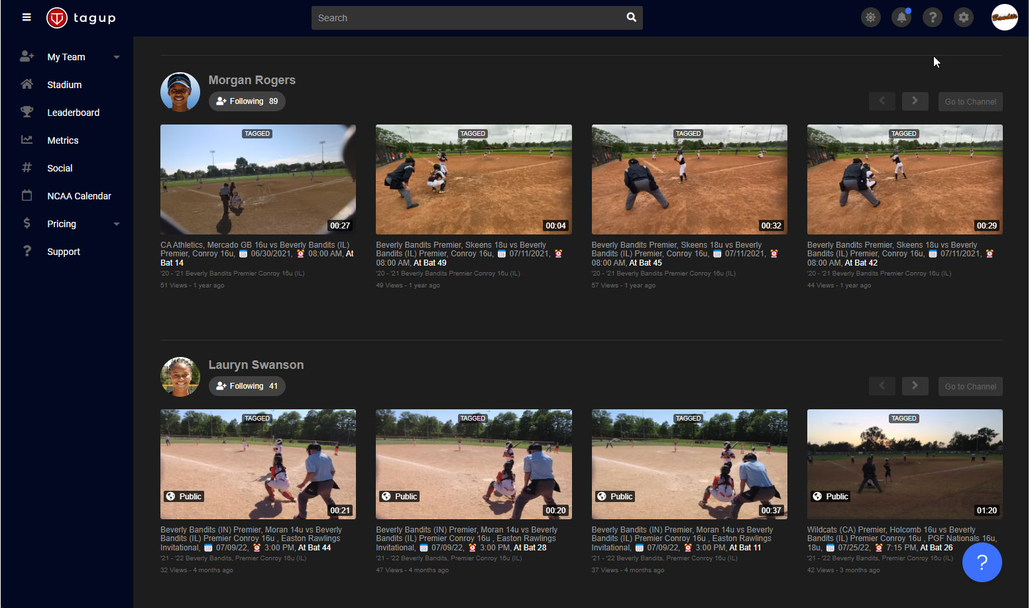Viewport: 1030px width, 608px height.
Task: Check the notifications bell icon
Action: (901, 17)
